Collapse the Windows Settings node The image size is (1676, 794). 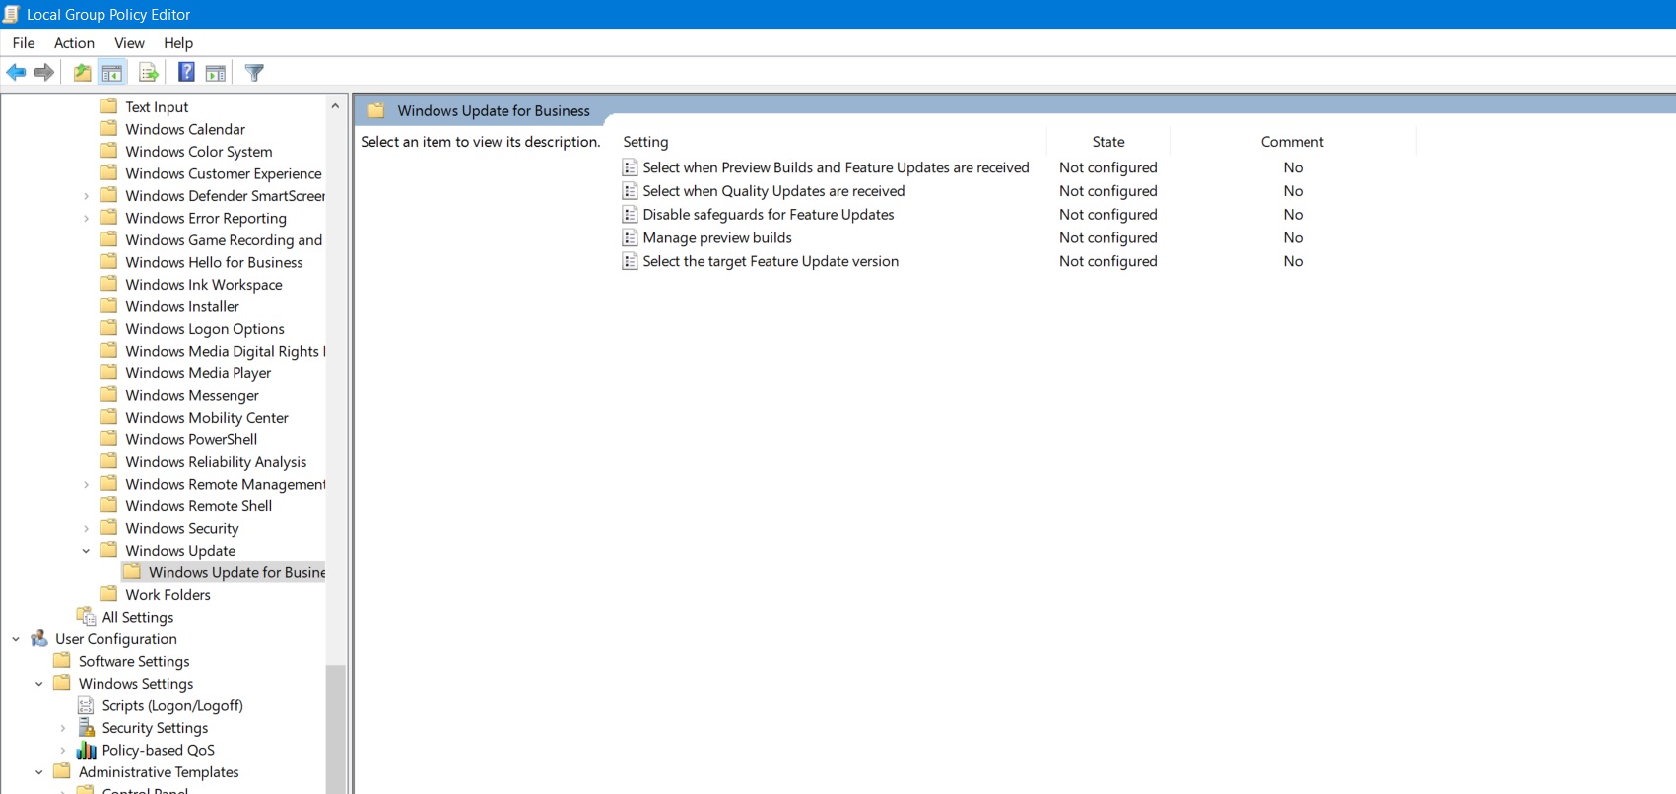(x=39, y=684)
